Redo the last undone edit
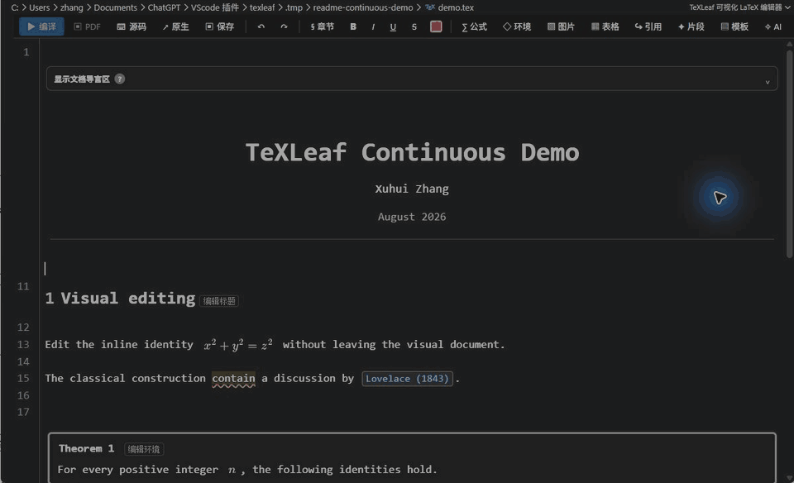The height and width of the screenshot is (483, 794). (x=284, y=26)
